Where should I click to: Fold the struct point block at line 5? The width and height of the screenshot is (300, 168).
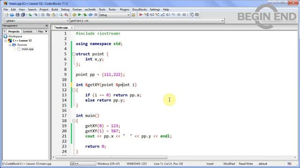click(74, 54)
